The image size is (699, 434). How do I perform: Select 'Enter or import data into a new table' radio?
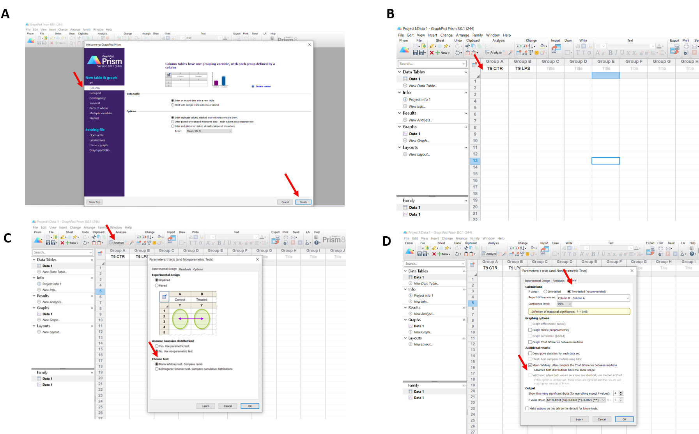(x=173, y=100)
